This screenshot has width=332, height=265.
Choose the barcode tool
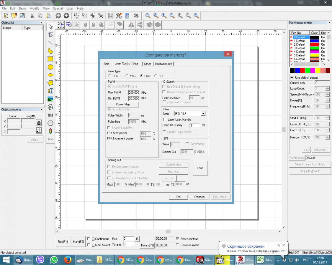[x=50, y=115]
